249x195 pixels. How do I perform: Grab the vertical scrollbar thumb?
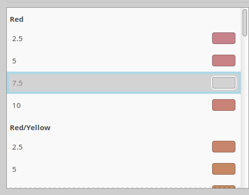click(x=245, y=23)
